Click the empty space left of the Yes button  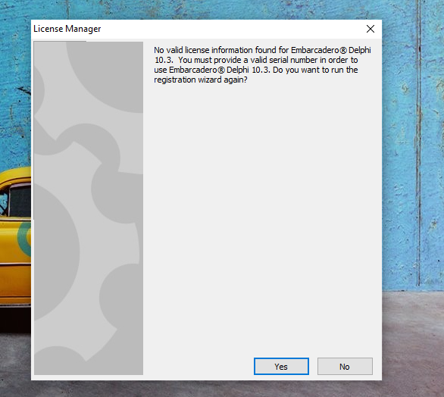point(199,367)
